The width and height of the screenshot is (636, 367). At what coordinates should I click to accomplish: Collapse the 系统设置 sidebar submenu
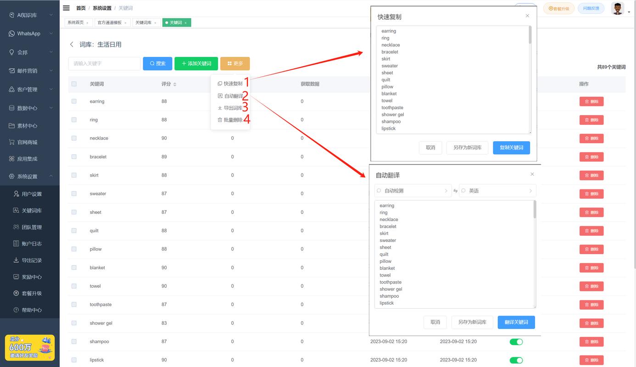coord(29,176)
